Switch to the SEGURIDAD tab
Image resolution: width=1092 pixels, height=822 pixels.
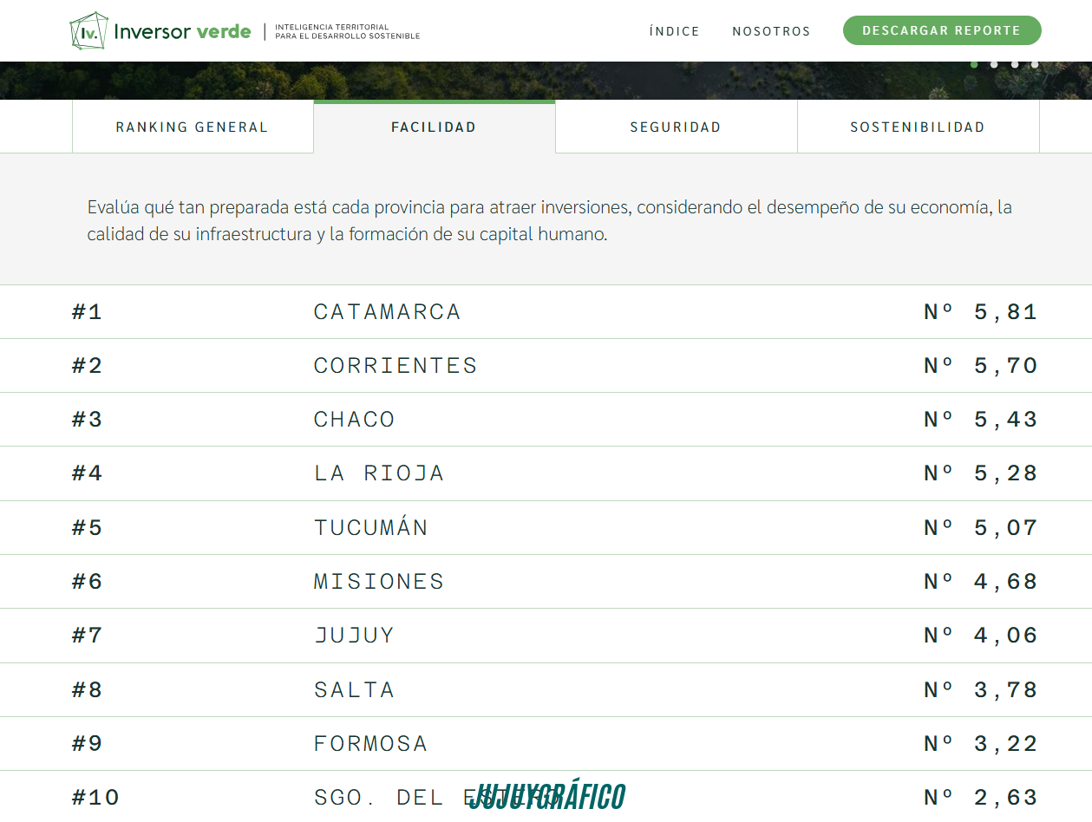point(676,127)
